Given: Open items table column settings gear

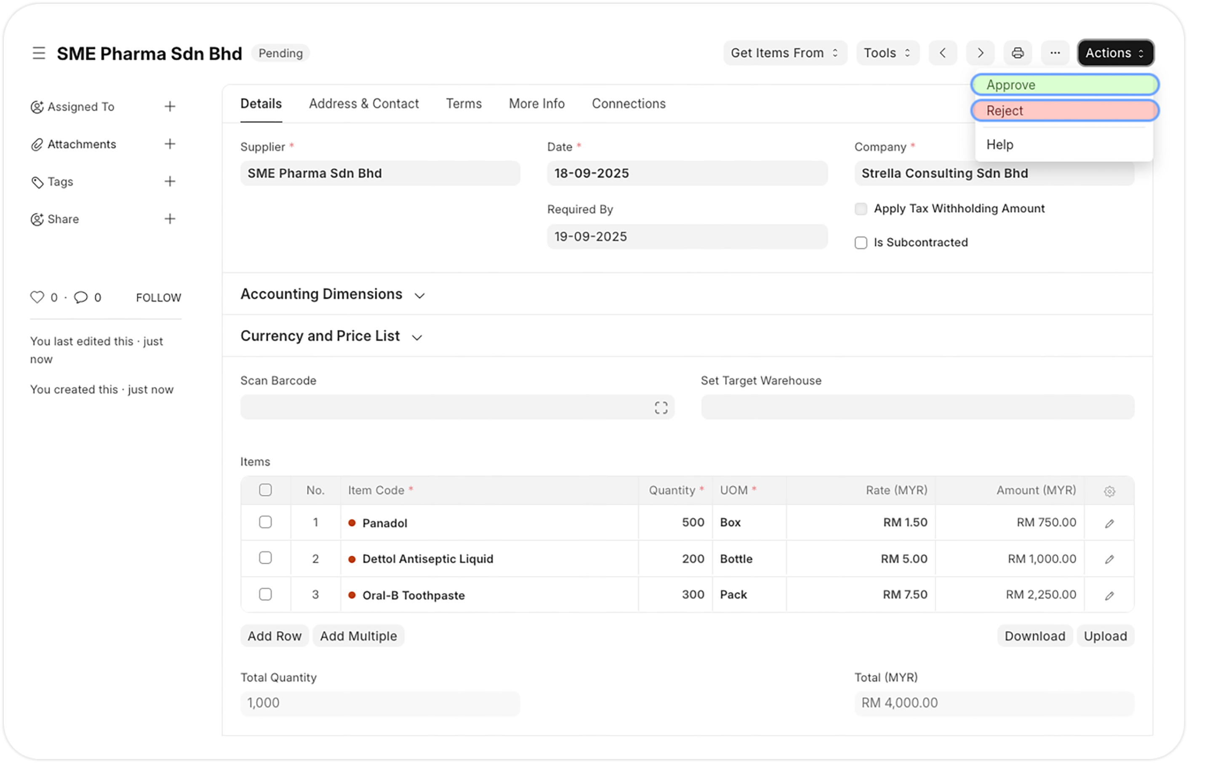Looking at the screenshot, I should (1109, 491).
